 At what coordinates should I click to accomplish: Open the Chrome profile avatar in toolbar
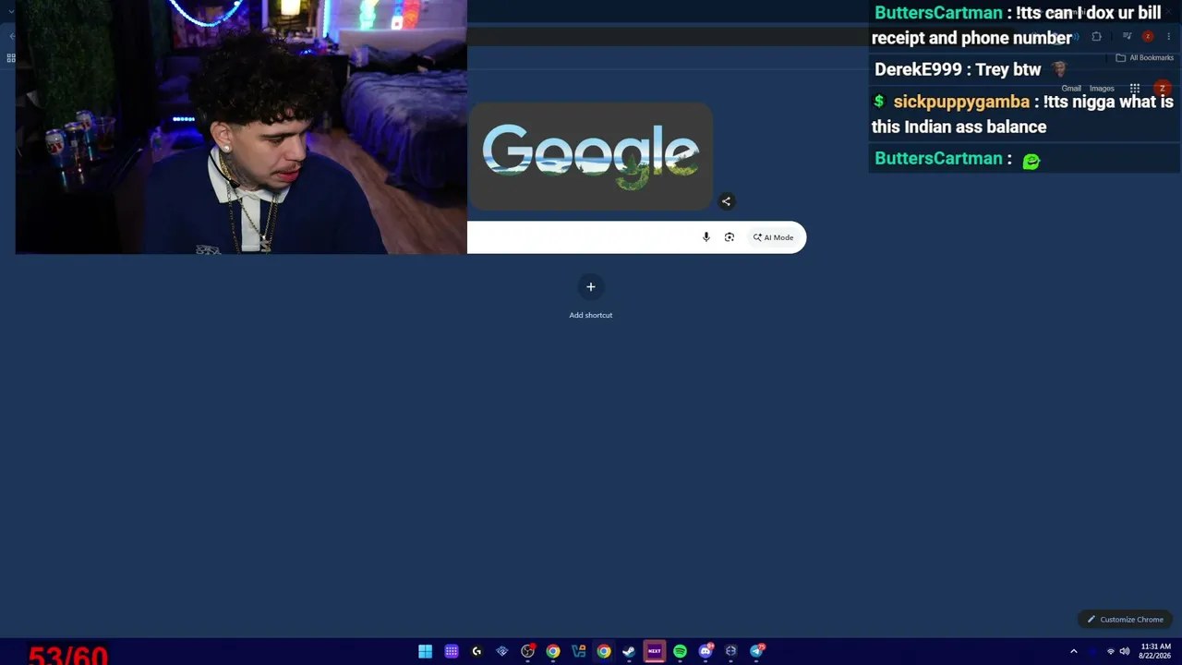pos(1148,37)
